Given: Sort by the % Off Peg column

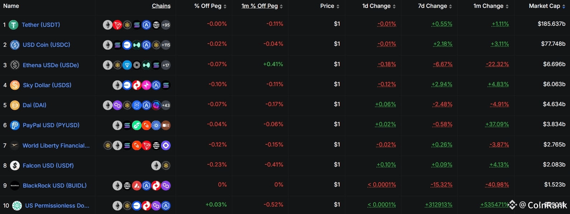Looking at the screenshot, I should (208, 6).
